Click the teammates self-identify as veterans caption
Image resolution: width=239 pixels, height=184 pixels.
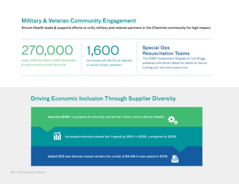tap(109, 62)
